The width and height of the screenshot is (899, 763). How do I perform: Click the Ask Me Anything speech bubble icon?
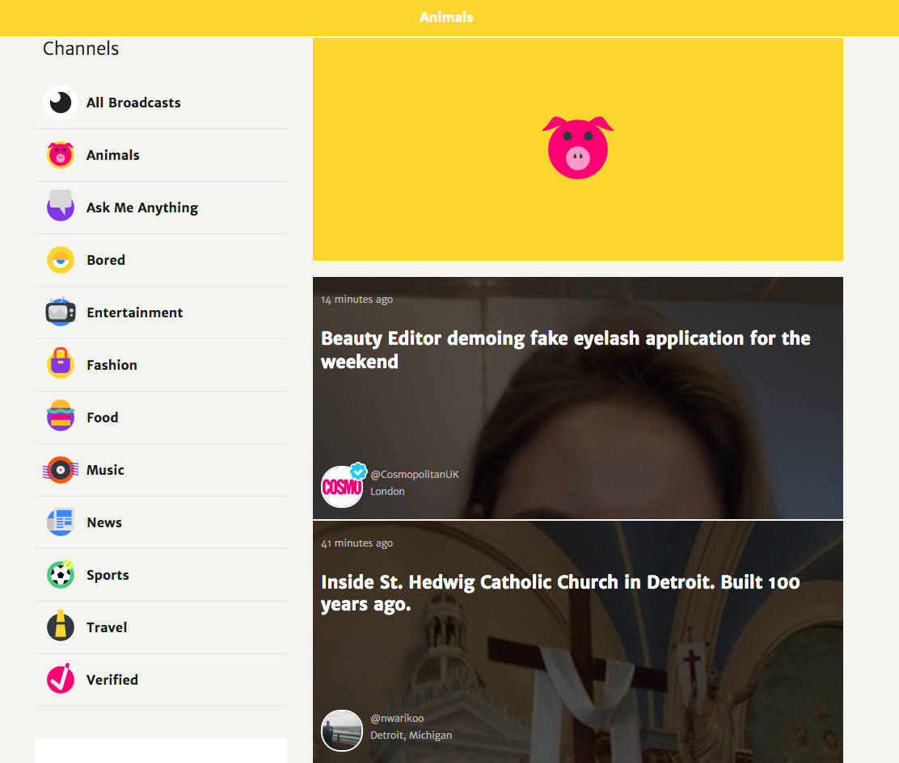pos(60,206)
